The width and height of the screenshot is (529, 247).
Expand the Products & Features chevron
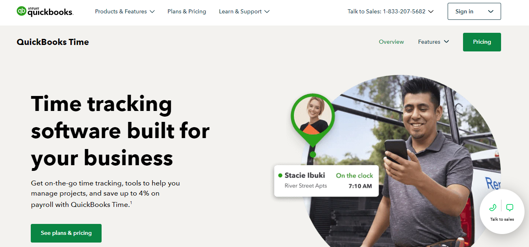click(152, 12)
